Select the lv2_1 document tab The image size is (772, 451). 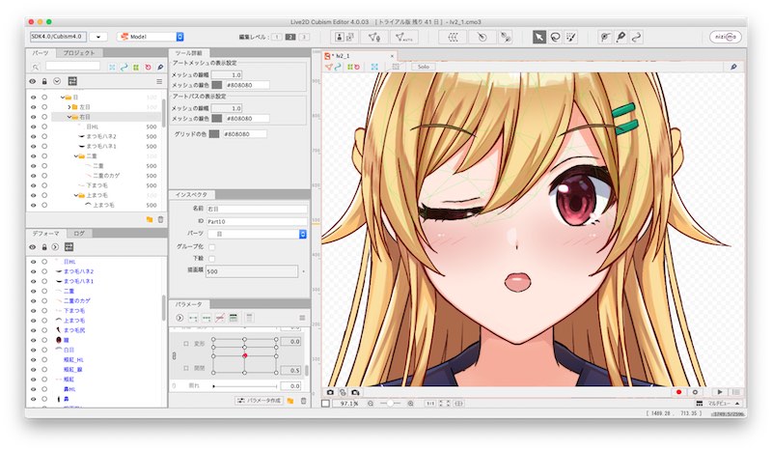pos(359,56)
